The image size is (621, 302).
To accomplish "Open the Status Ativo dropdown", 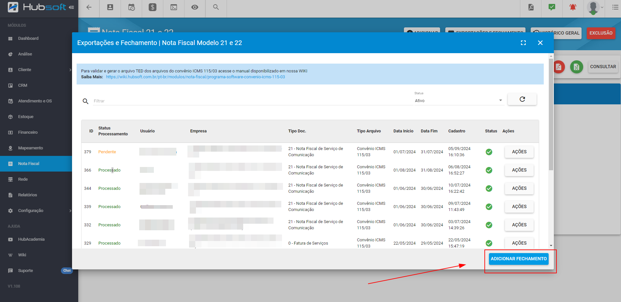I will point(459,101).
